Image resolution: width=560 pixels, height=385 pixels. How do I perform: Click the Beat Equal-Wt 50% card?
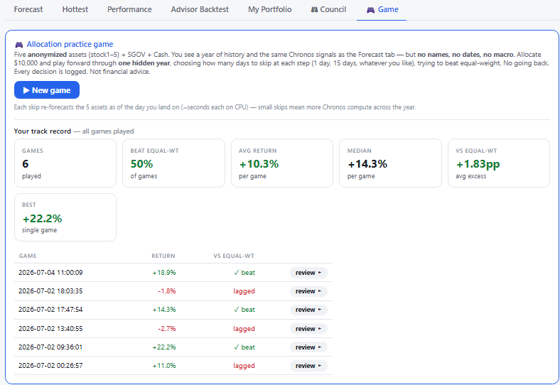(x=173, y=163)
